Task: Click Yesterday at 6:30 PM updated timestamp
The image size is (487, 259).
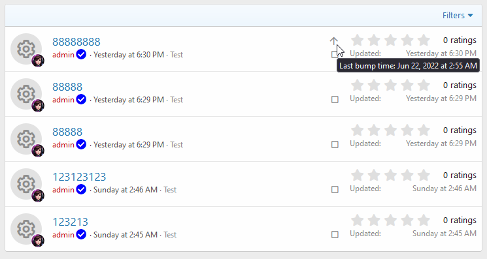Action: 441,53
